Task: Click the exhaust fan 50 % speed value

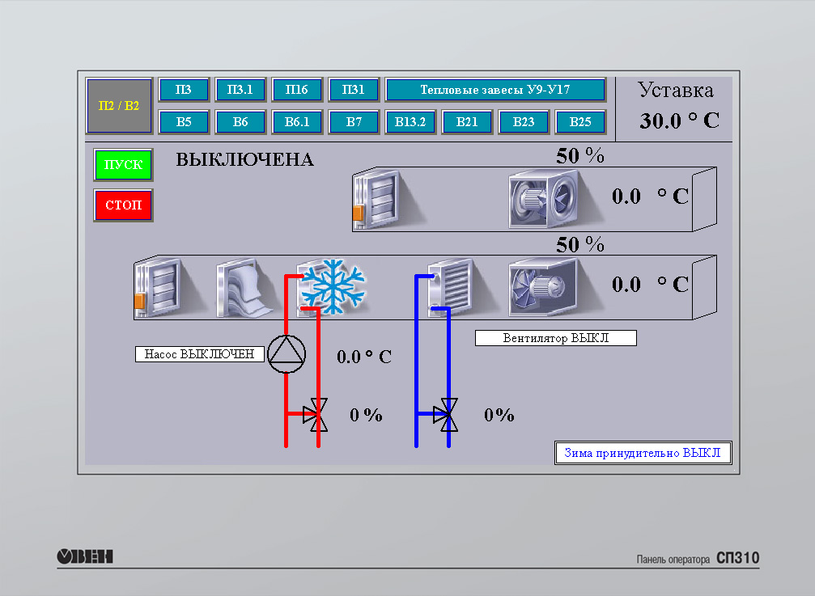Action: coord(579,156)
